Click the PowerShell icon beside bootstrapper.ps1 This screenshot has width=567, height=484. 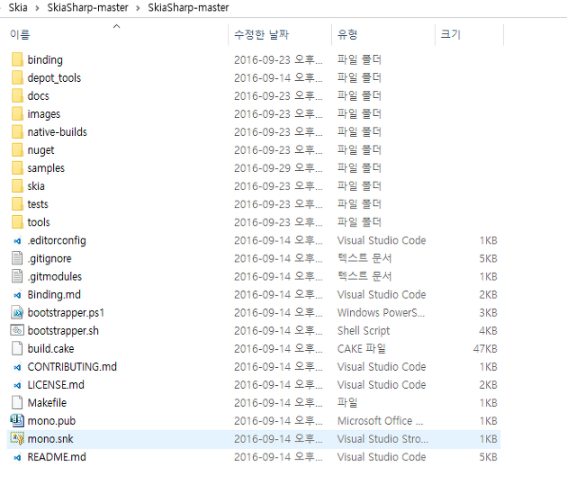17,312
